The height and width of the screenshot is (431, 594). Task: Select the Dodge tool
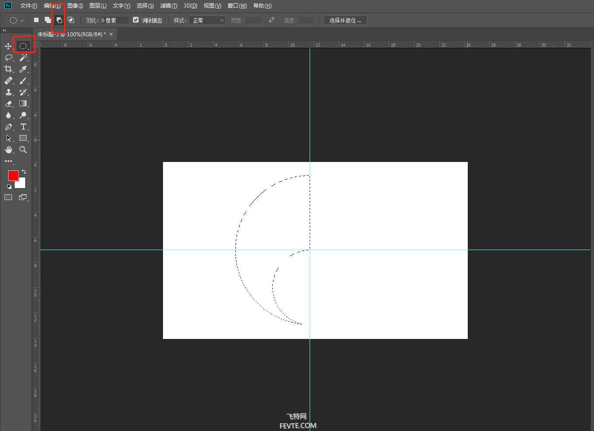tap(23, 115)
